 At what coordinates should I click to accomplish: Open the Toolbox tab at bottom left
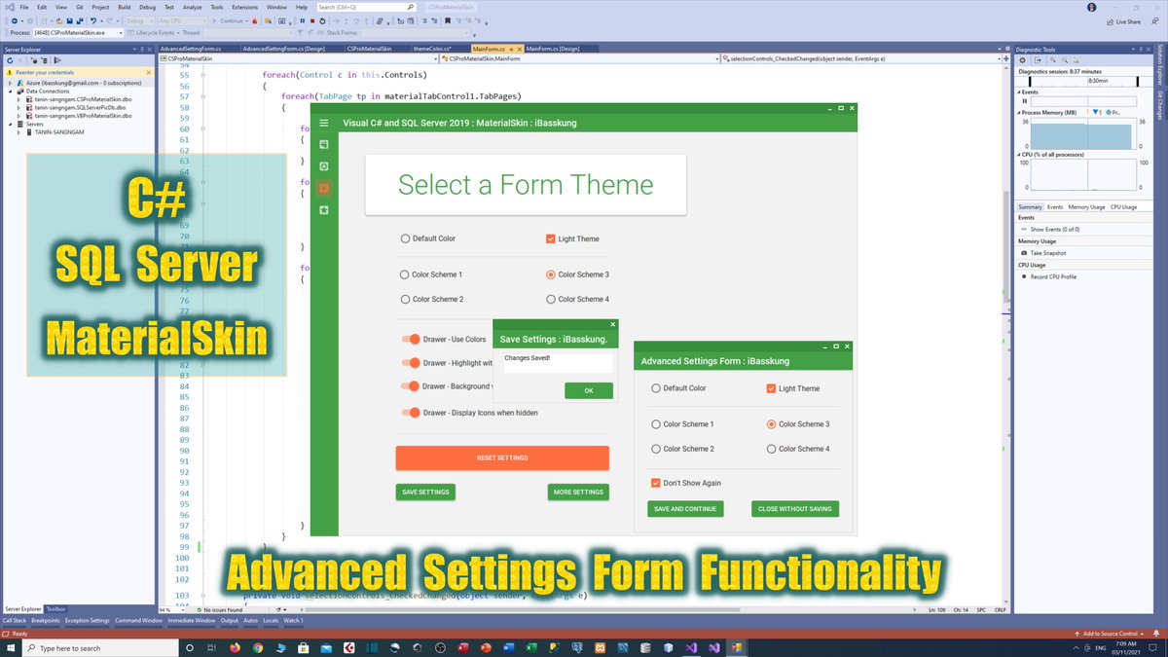pyautogui.click(x=56, y=608)
